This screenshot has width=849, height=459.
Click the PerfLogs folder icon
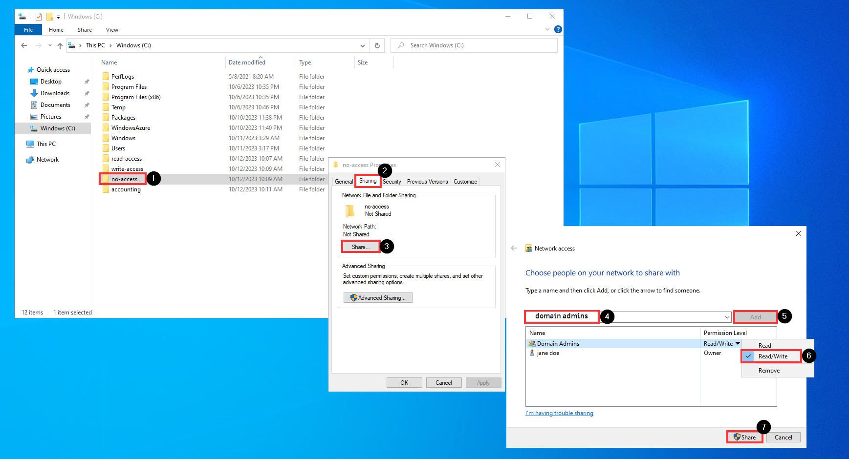[106, 76]
